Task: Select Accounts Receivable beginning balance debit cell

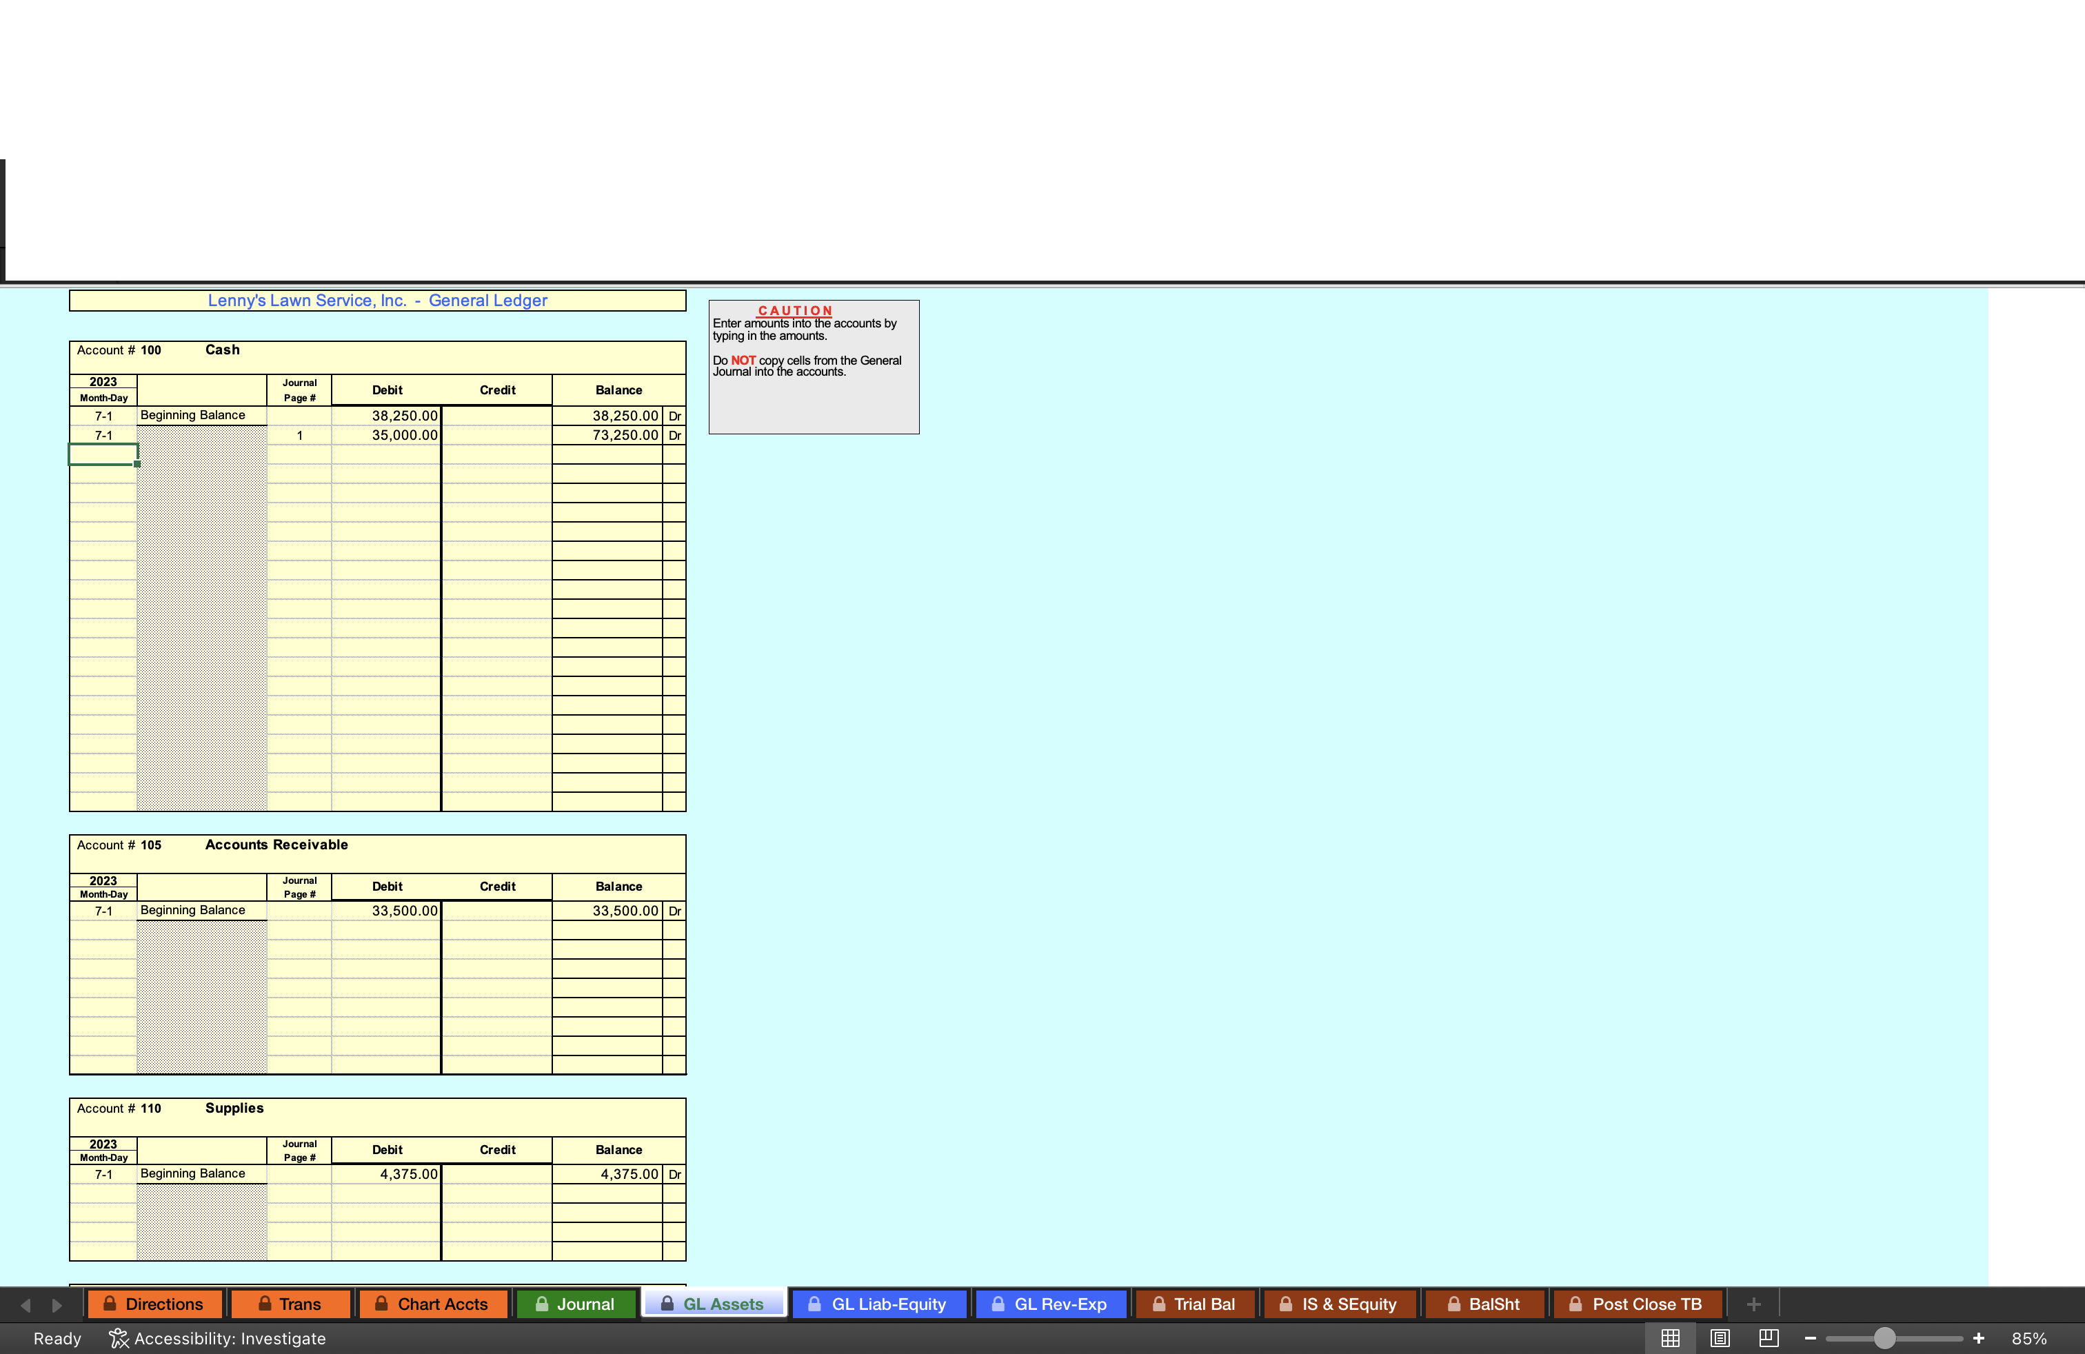Action: click(x=386, y=911)
